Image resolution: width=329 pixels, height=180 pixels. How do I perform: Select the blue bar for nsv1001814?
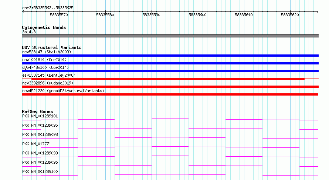pos(170,63)
